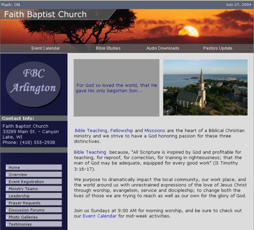
Task: Open Ministry Teams from sidebar
Action: [x=34, y=189]
